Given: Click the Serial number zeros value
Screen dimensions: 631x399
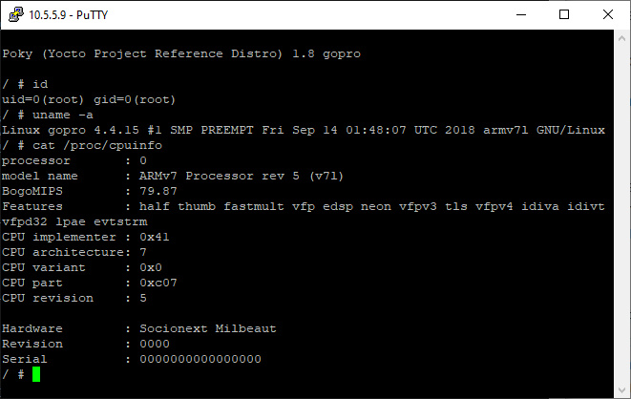Looking at the screenshot, I should point(200,359).
